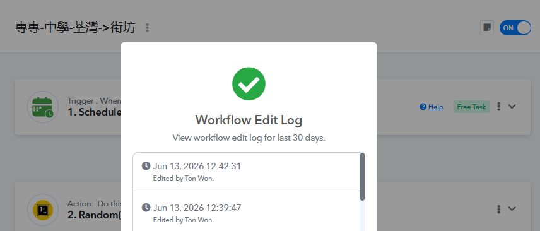Screen dimensions: 540x231
Task: Open the three-dot menu beside the workflow title
Action: 148,28
